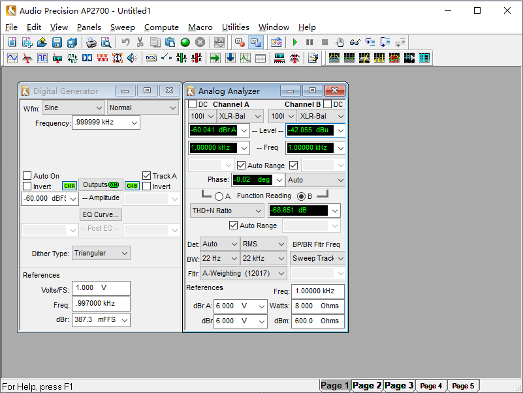Click the Data Editor table icon
The height and width of the screenshot is (393, 523).
pos(260,58)
